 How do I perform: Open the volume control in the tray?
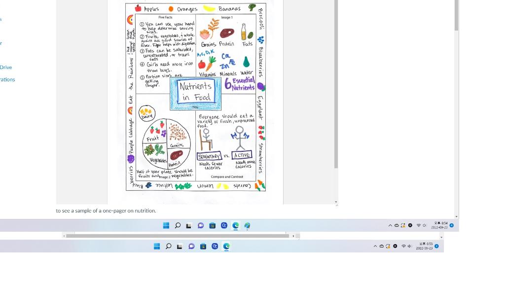pyautogui.click(x=424, y=225)
